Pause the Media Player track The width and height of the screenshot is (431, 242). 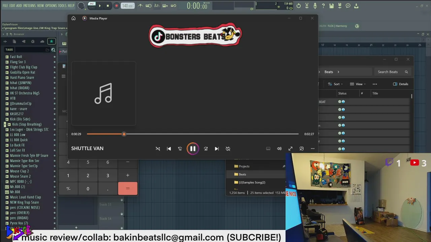pyautogui.click(x=193, y=149)
